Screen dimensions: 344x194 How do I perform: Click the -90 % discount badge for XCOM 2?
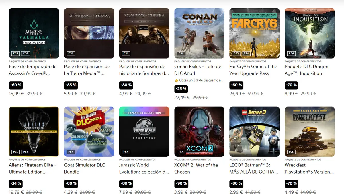[181, 183]
